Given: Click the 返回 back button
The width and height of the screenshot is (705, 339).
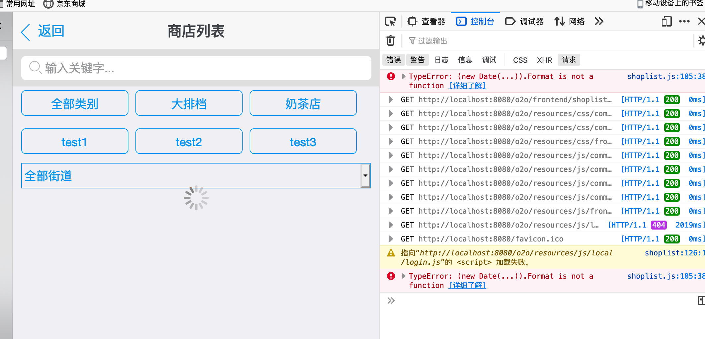Looking at the screenshot, I should [51, 31].
